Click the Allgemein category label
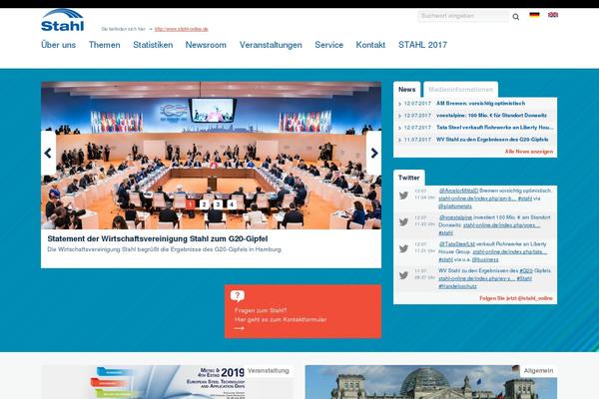Viewport: 599px width, 399px height. 538,371
